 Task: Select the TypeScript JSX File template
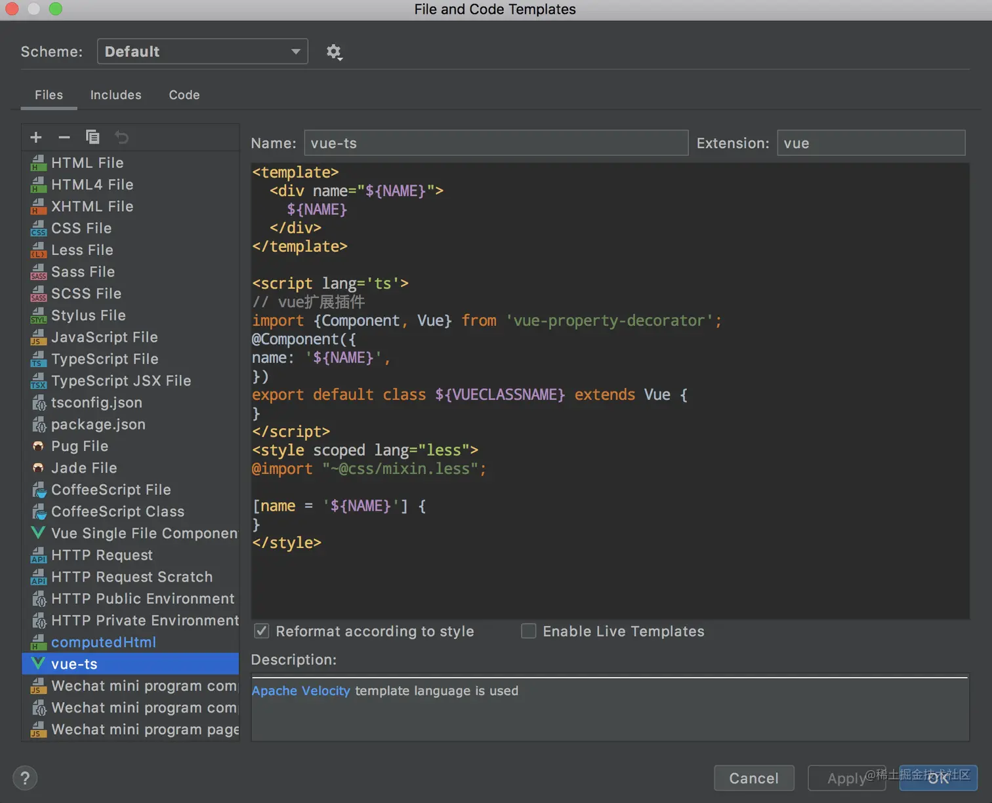click(121, 381)
